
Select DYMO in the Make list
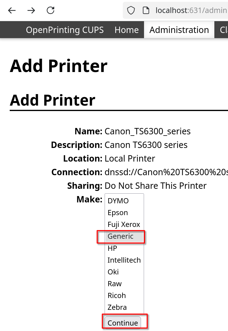[118, 201]
